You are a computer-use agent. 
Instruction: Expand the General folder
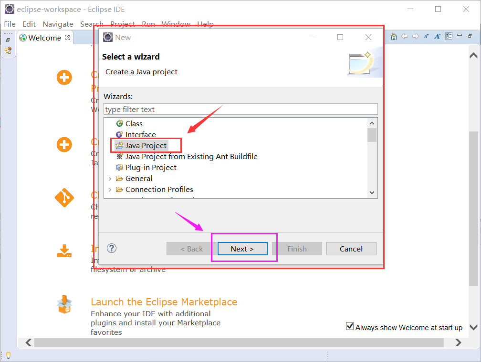110,179
